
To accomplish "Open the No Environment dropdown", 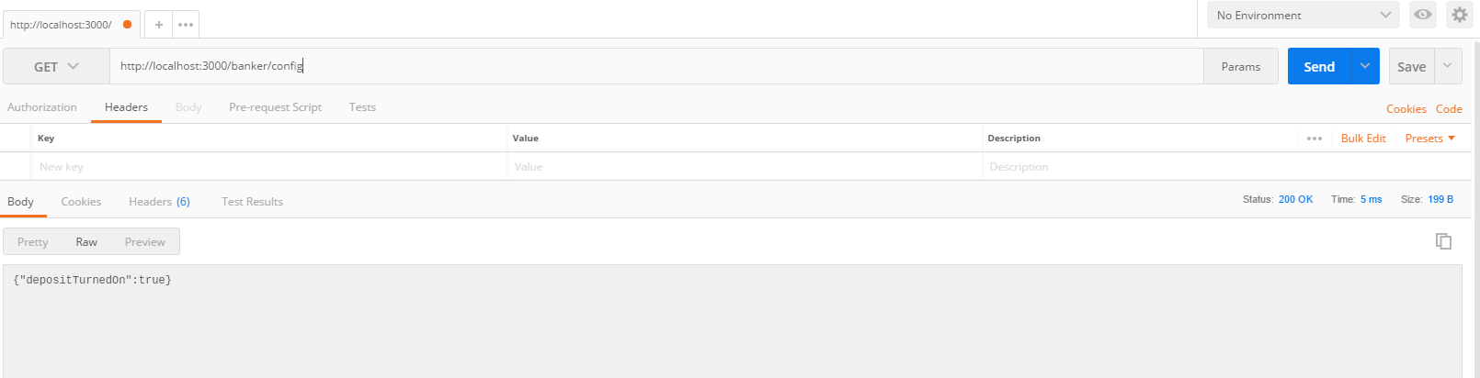I will tap(1303, 15).
